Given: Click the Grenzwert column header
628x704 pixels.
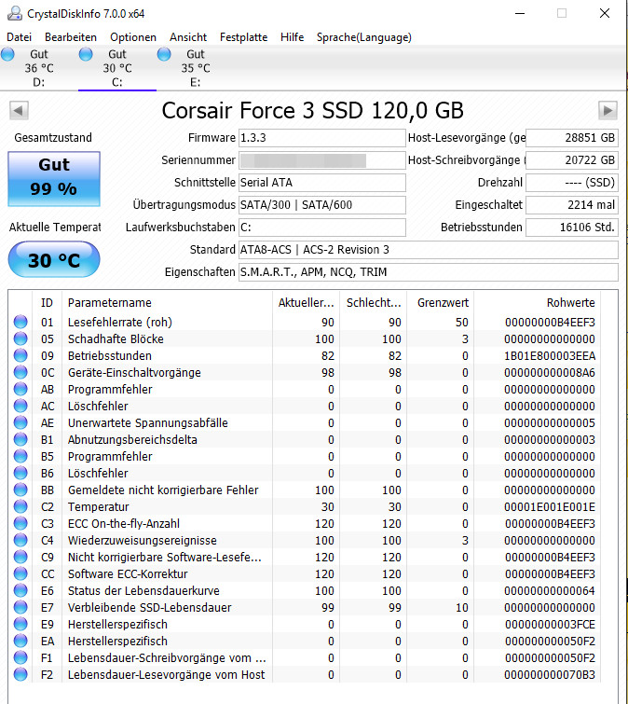Looking at the screenshot, I should (x=441, y=303).
